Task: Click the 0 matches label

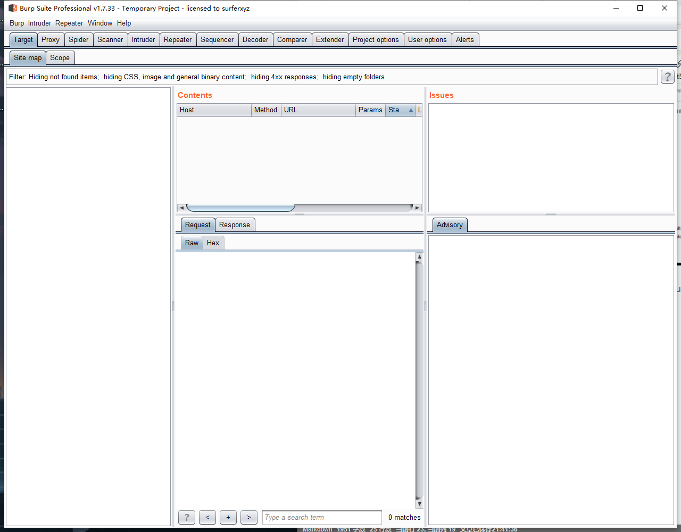Action: pyautogui.click(x=404, y=518)
